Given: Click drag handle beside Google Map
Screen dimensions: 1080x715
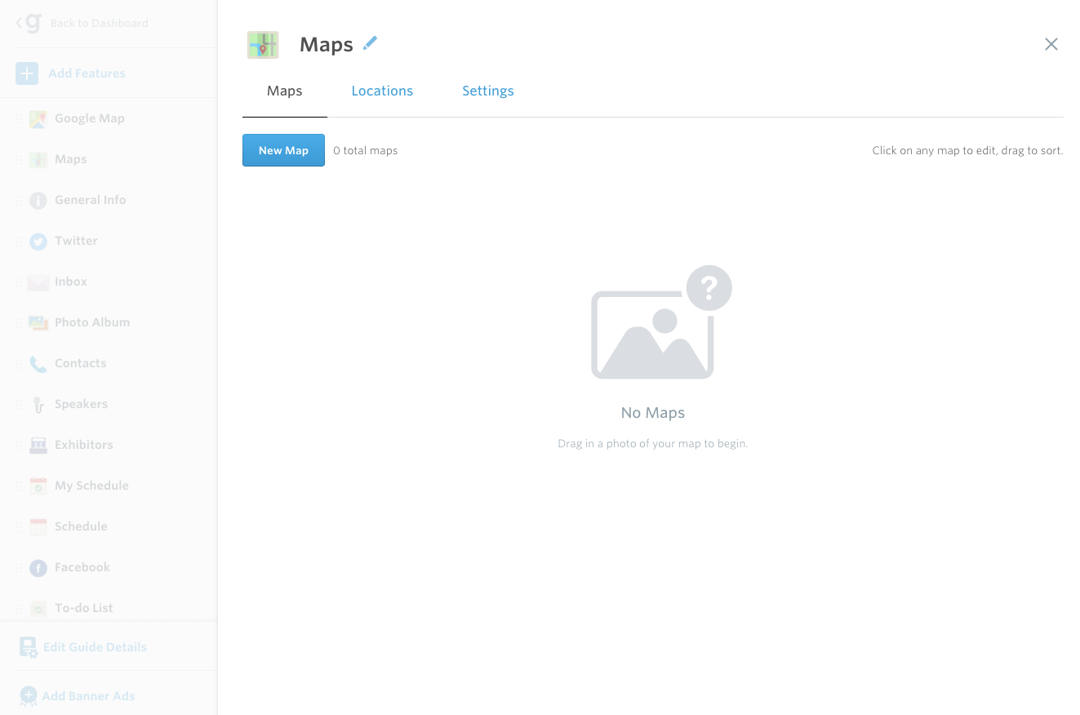Looking at the screenshot, I should pyautogui.click(x=19, y=119).
